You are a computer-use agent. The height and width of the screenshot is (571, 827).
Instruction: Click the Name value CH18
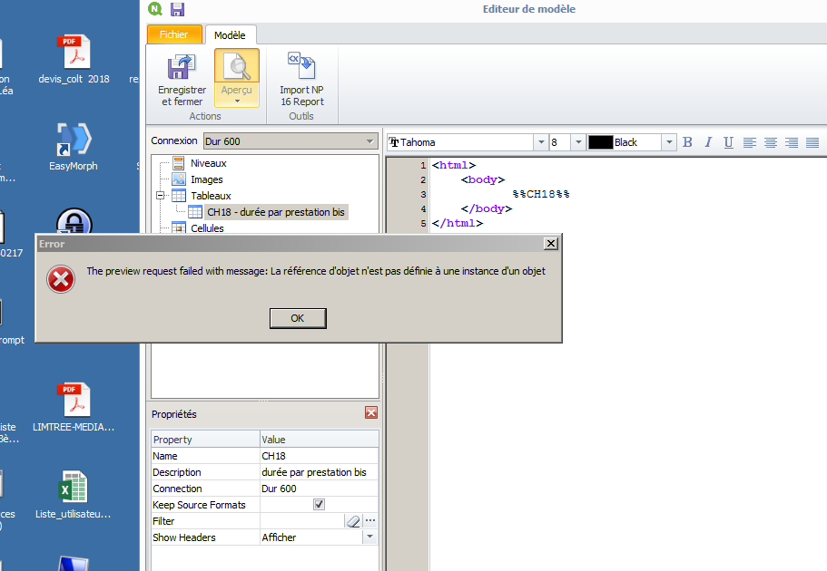click(320, 456)
